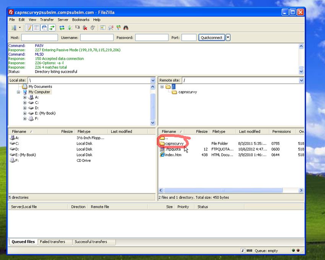Search remote files binoculars icon
Image resolution: width=325 pixels, height=260 pixels.
point(126,28)
